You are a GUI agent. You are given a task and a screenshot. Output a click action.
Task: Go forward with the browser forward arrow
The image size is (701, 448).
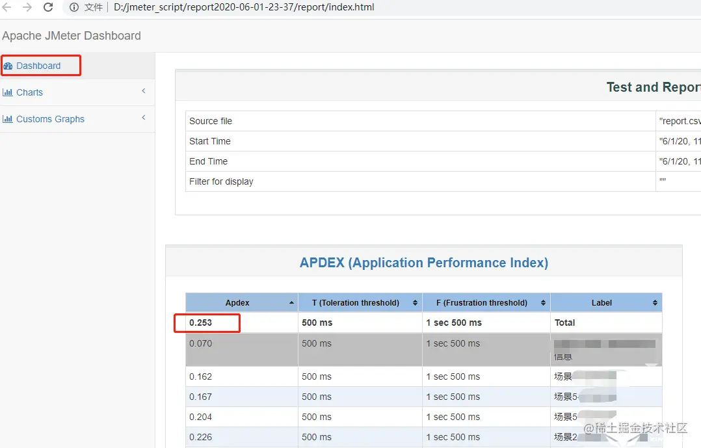coord(27,7)
